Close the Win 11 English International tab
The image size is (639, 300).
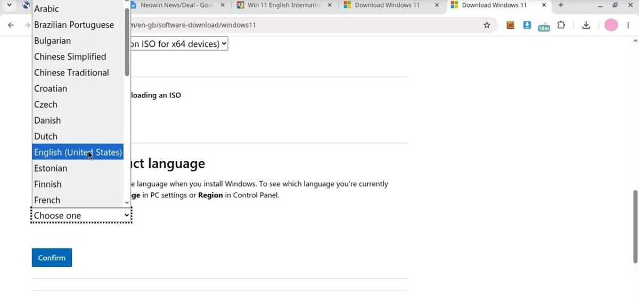(330, 5)
